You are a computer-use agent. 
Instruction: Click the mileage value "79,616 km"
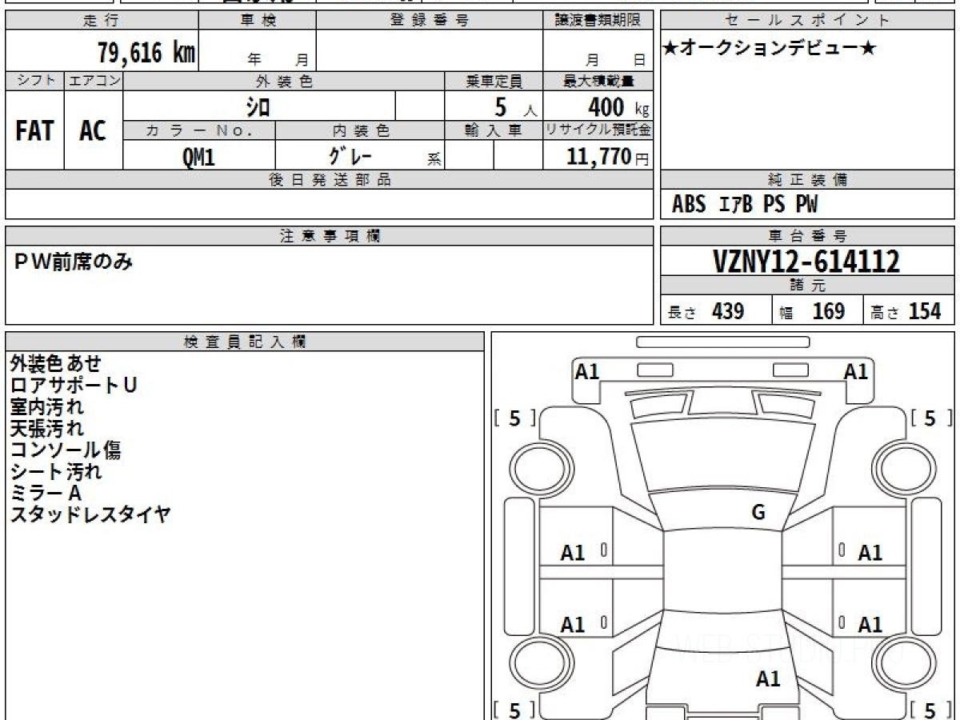[146, 53]
